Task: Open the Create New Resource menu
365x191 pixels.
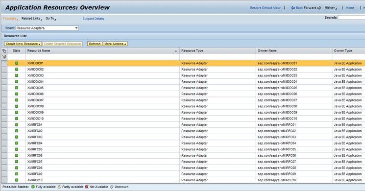Action: pos(23,44)
